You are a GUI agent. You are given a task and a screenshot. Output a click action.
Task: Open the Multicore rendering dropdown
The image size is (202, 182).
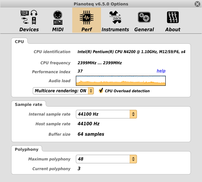coord(63,91)
